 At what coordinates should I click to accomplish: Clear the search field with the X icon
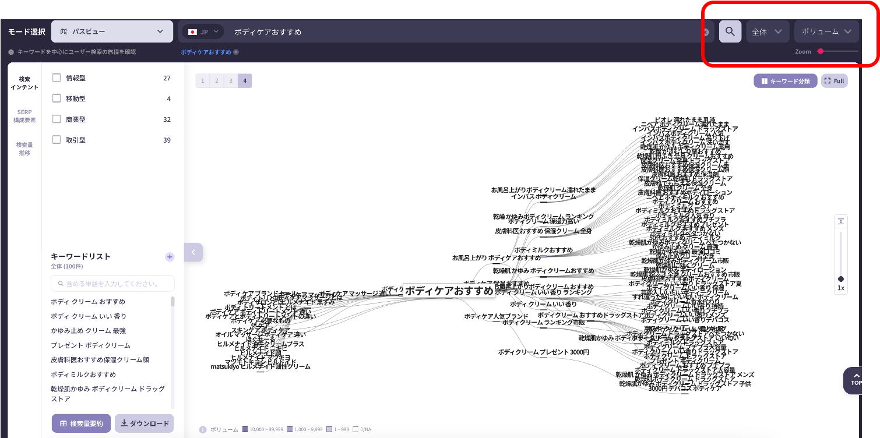pyautogui.click(x=706, y=32)
